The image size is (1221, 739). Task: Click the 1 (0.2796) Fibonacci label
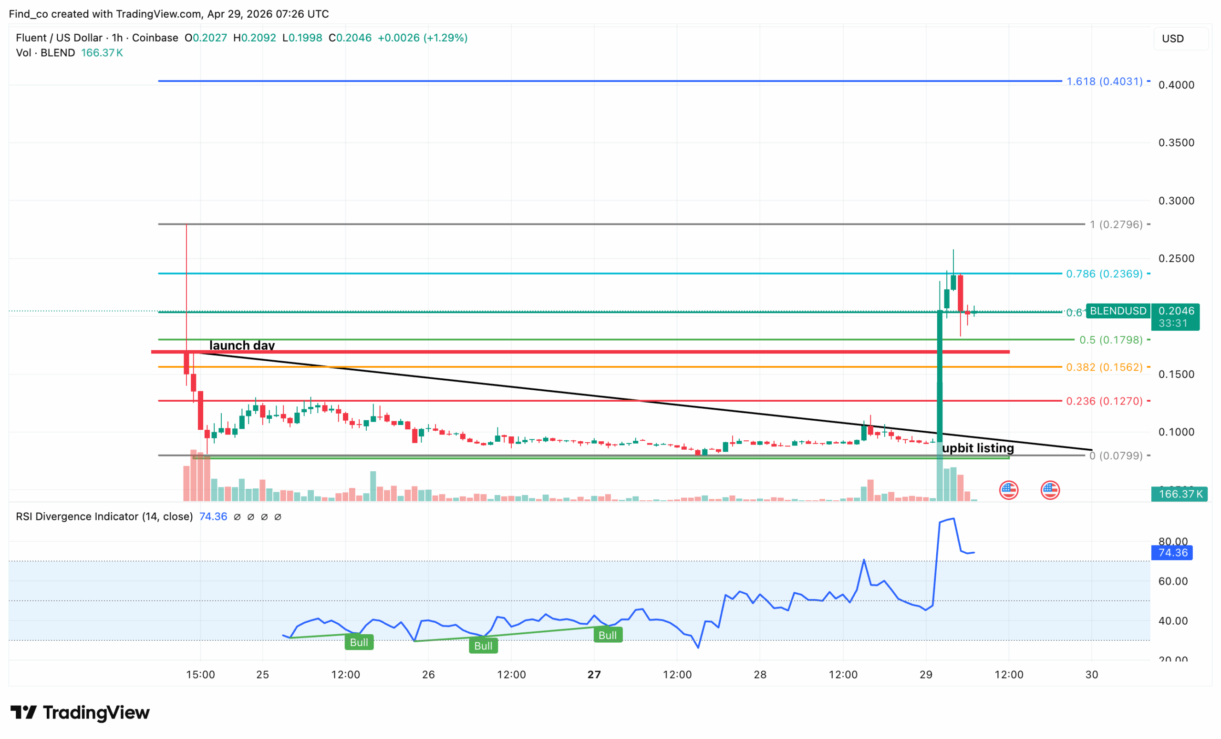click(x=1116, y=224)
